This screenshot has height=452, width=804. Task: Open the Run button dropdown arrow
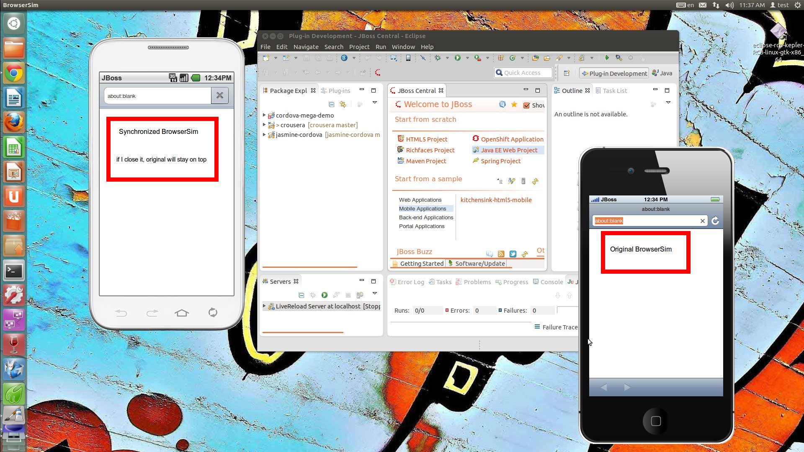tap(467, 58)
